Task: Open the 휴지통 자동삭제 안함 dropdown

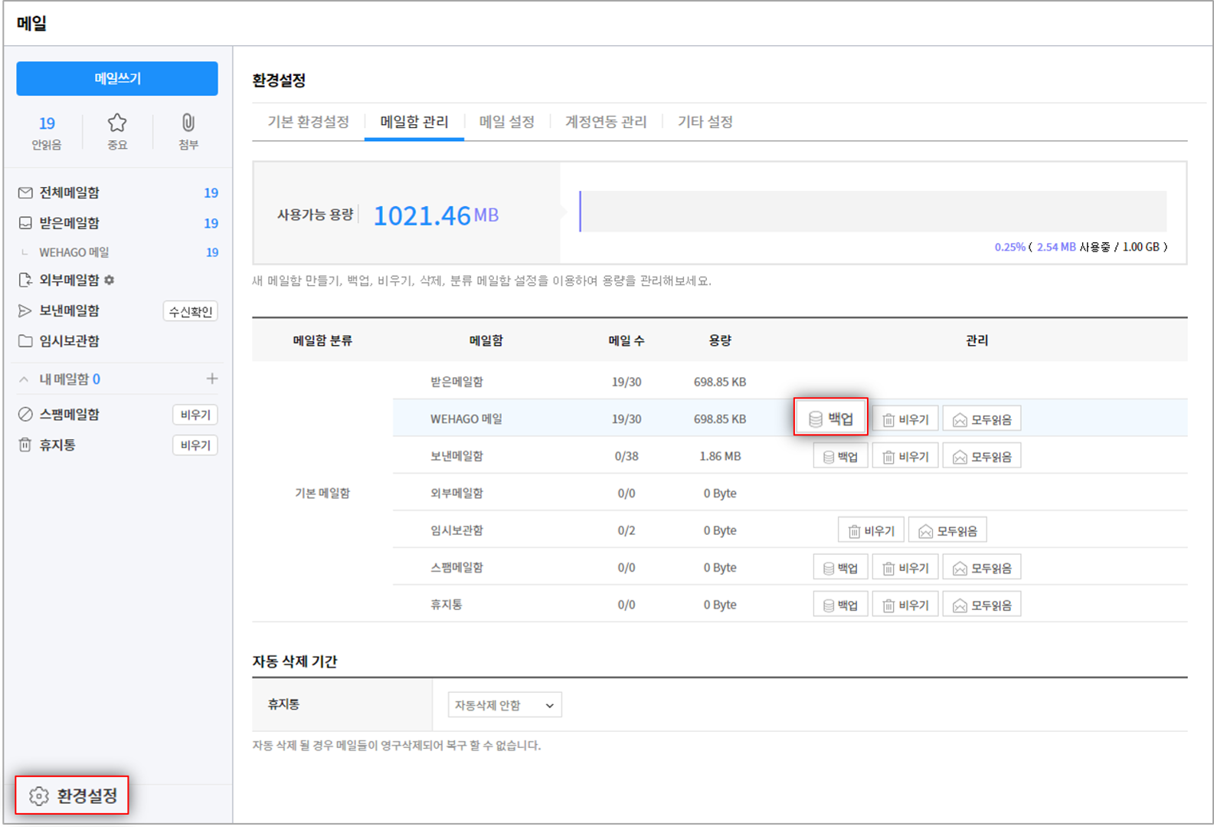Action: (504, 705)
